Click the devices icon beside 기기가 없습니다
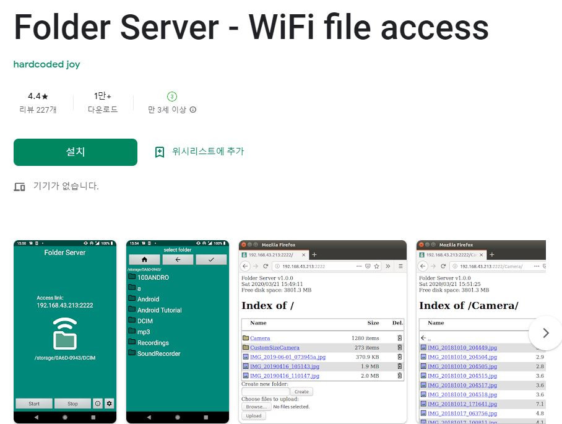Viewport: 562px width, 424px height. tap(19, 186)
